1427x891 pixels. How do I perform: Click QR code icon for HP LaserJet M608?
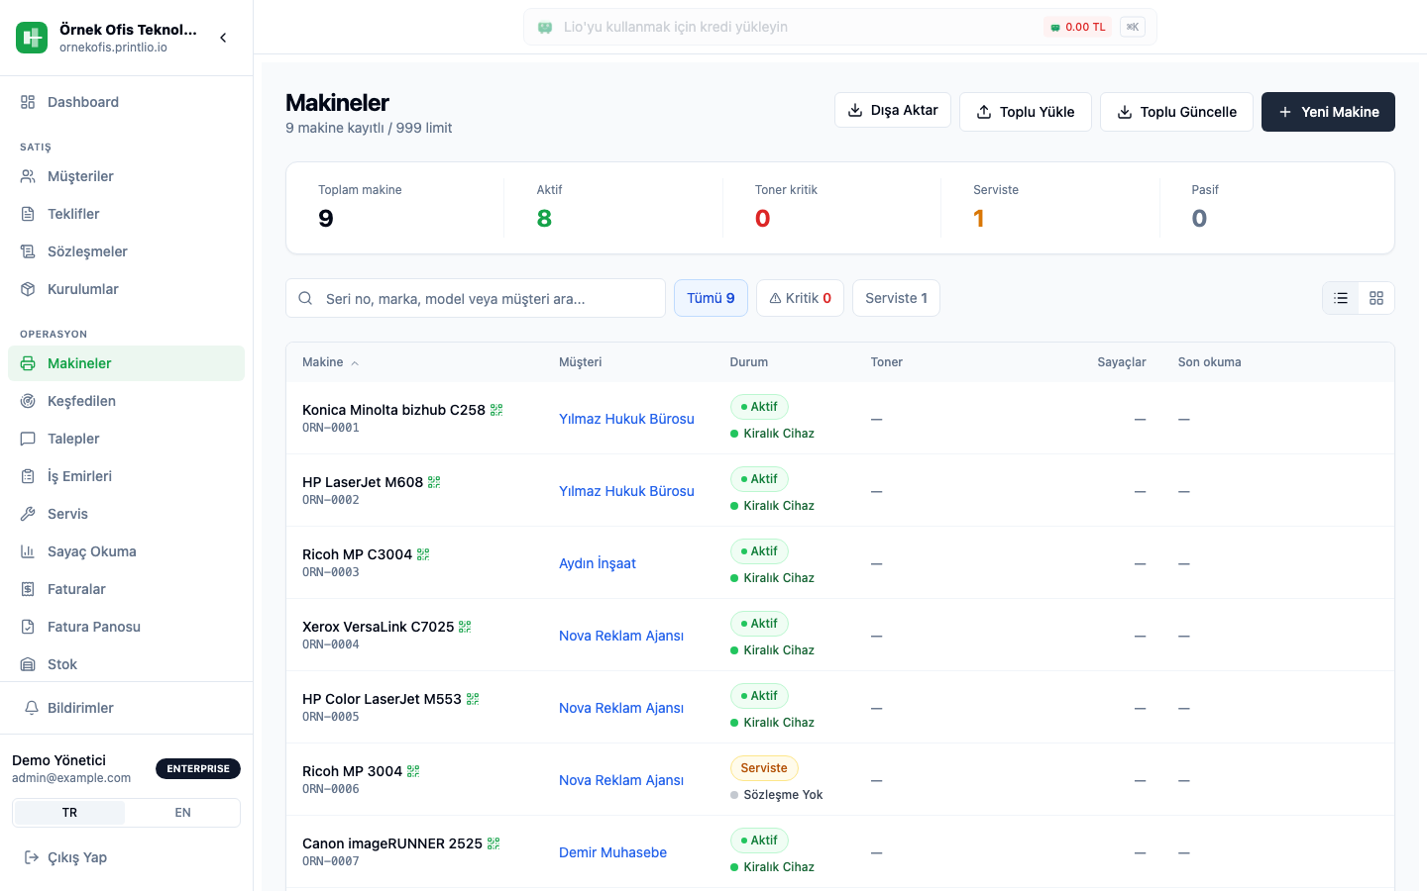(x=434, y=482)
